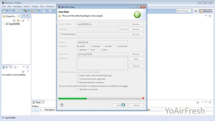This screenshot has height=121, width=215.
Task: Maximize the editor area
Action: click(x=210, y=16)
